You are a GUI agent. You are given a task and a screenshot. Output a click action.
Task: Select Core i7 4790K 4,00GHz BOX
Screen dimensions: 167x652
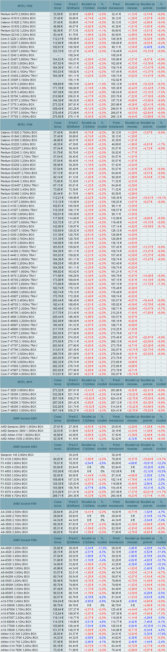coord(18,374)
